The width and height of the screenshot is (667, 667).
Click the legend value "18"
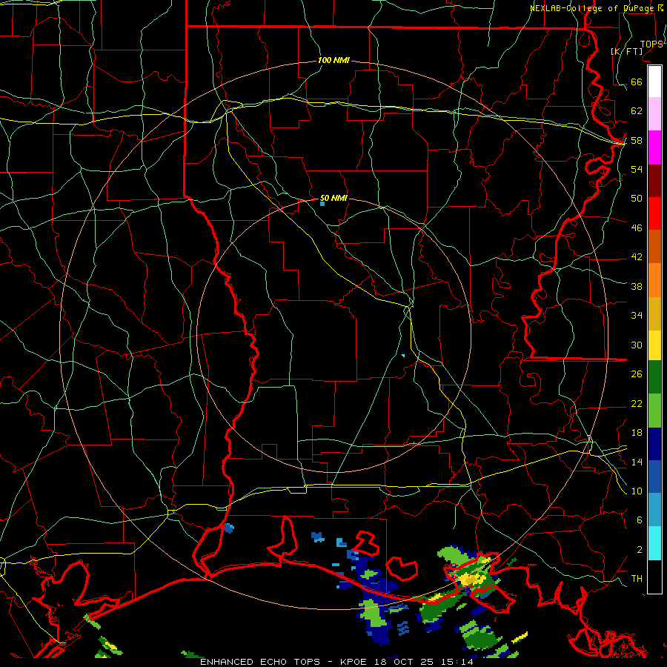(637, 433)
